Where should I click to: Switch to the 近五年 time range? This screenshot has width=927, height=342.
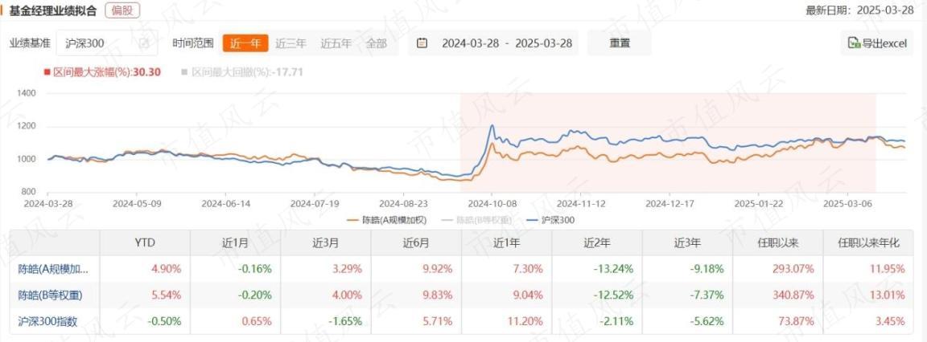pyautogui.click(x=336, y=43)
